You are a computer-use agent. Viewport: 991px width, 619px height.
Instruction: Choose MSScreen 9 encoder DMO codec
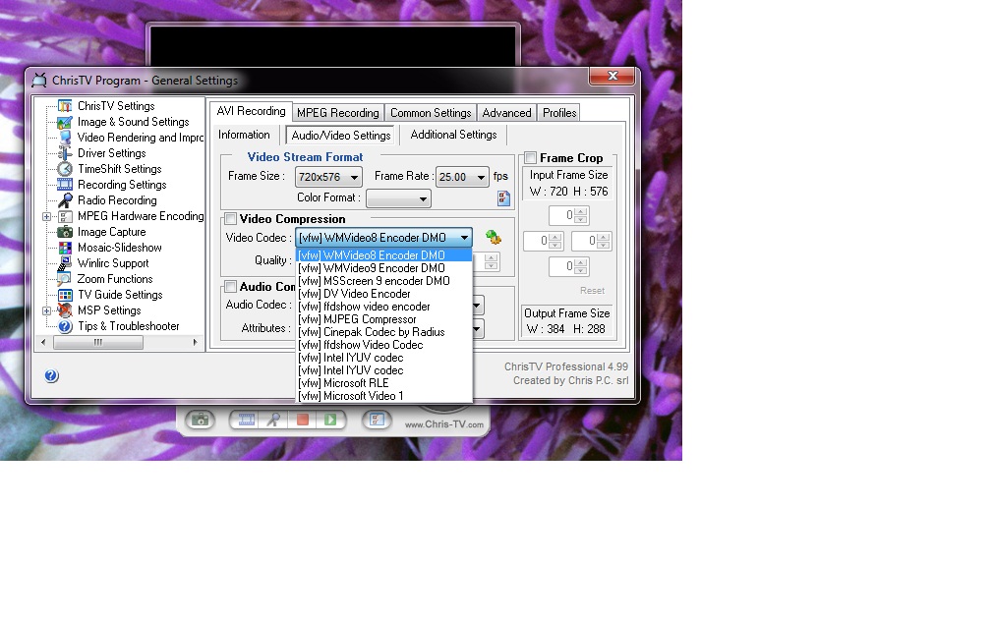384,281
